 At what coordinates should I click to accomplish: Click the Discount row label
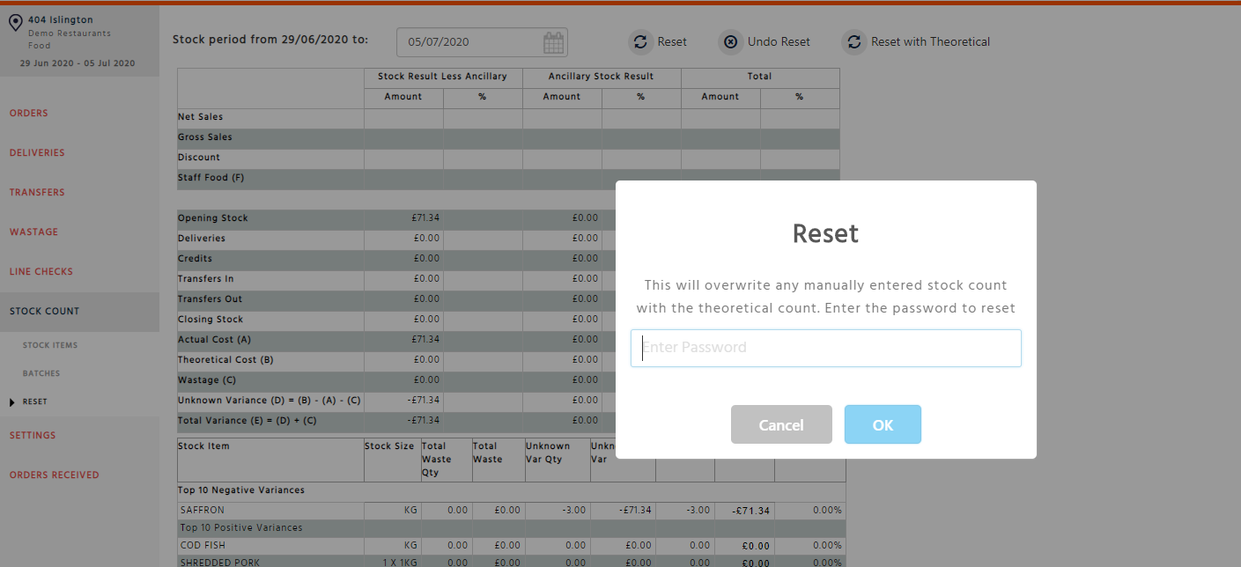point(199,158)
